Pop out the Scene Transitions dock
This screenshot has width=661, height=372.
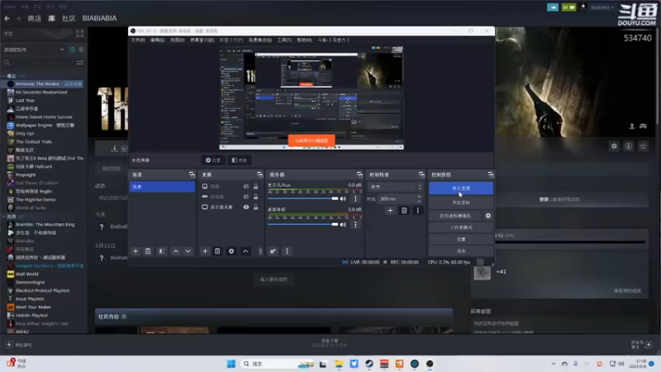coord(421,174)
